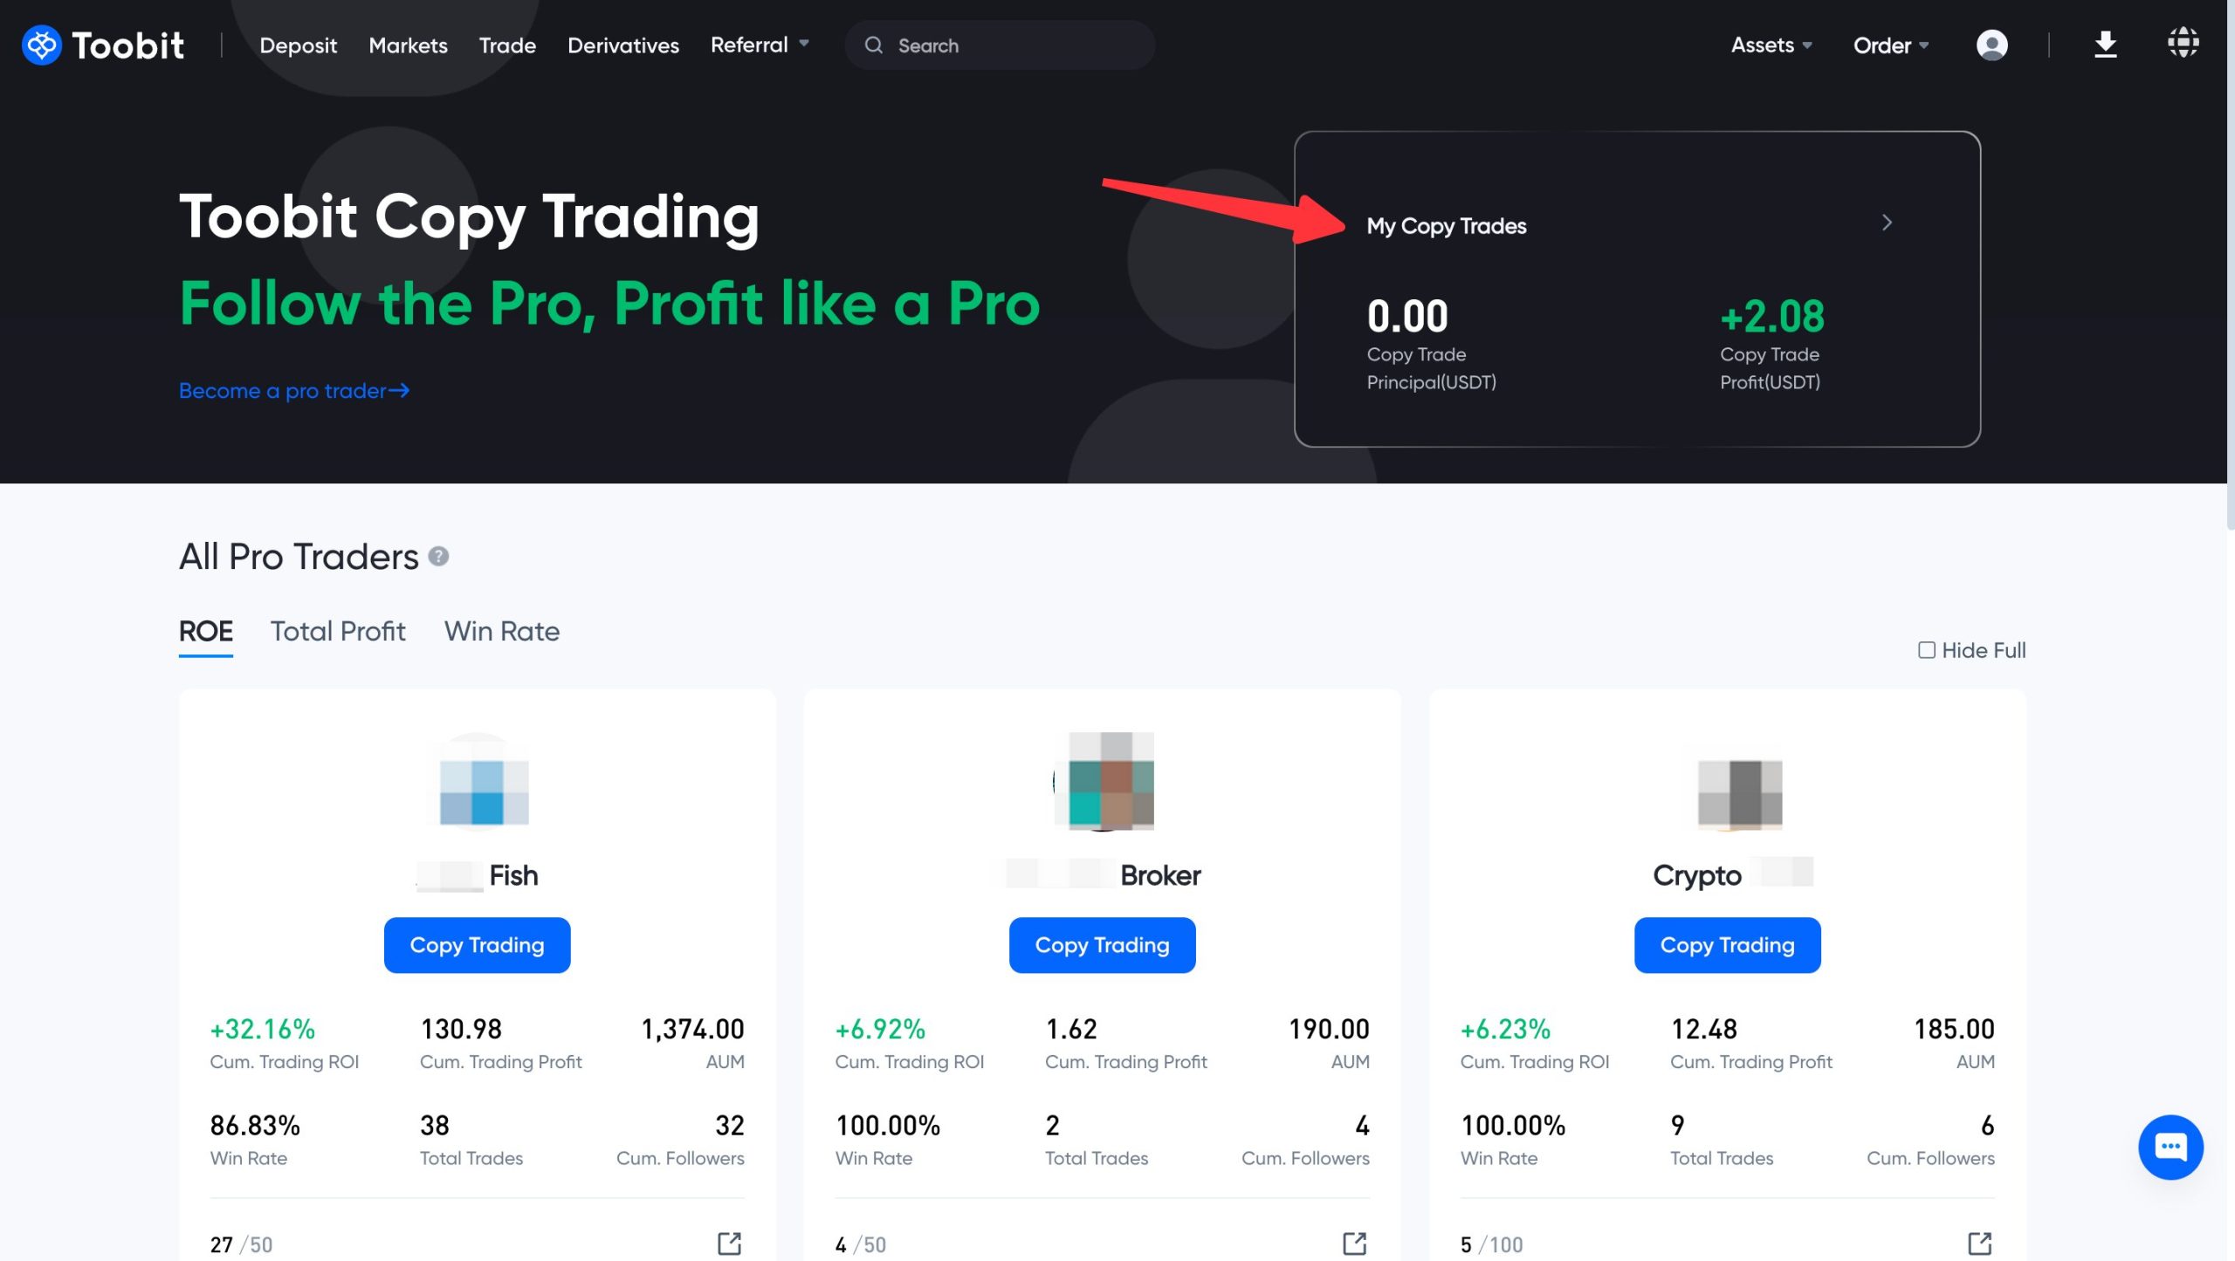Click the live chat bubble icon
Viewport: 2235px width, 1261px height.
point(2169,1146)
